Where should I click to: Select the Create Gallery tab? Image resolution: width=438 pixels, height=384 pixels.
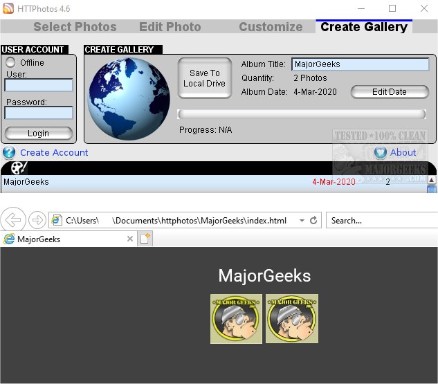tap(364, 27)
